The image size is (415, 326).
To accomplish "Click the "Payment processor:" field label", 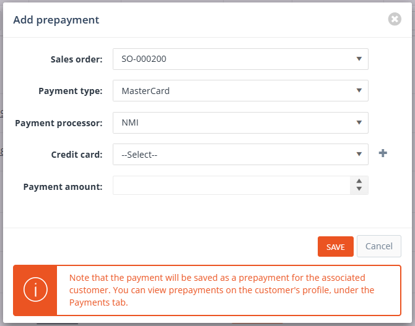I will (59, 123).
